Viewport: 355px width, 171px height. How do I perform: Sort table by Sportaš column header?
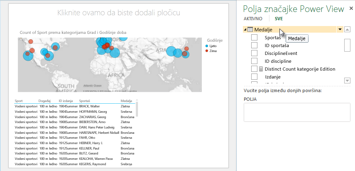[x=84, y=101]
